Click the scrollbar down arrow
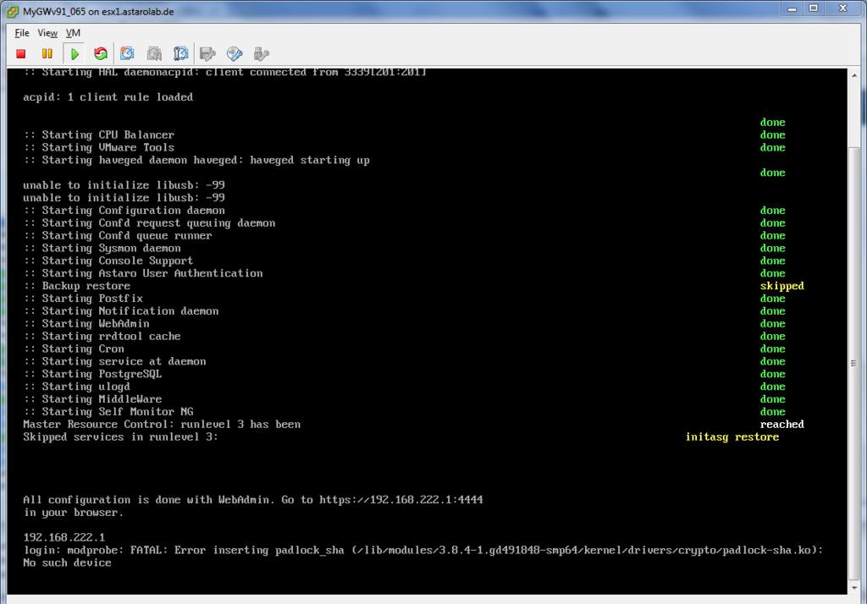The height and width of the screenshot is (604, 867). click(854, 588)
